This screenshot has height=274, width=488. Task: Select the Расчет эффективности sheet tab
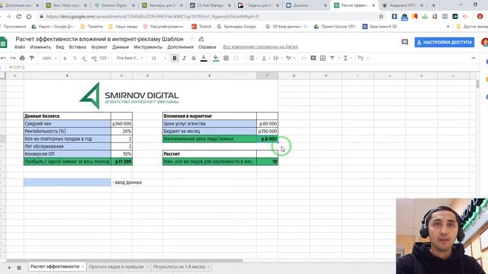pos(57,266)
